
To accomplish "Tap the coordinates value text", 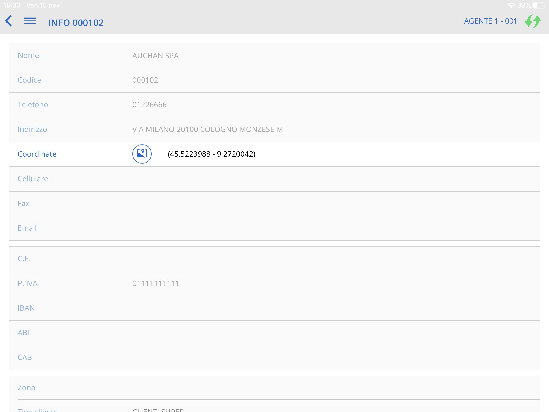I will (211, 154).
